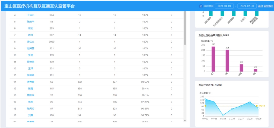Select the 97.28% rate cell

pyautogui.click(x=145, y=102)
